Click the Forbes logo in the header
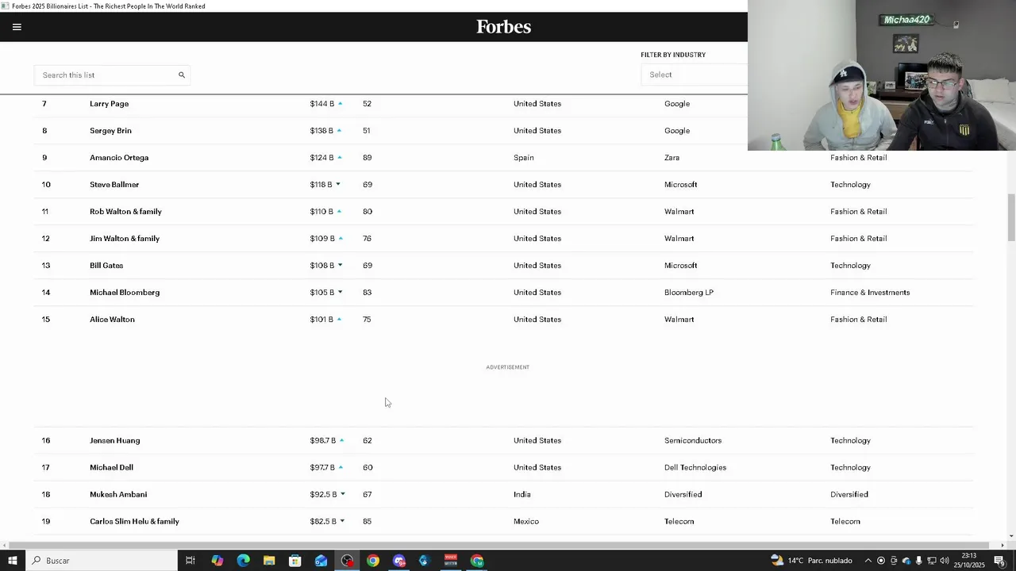1016x571 pixels. [x=503, y=27]
